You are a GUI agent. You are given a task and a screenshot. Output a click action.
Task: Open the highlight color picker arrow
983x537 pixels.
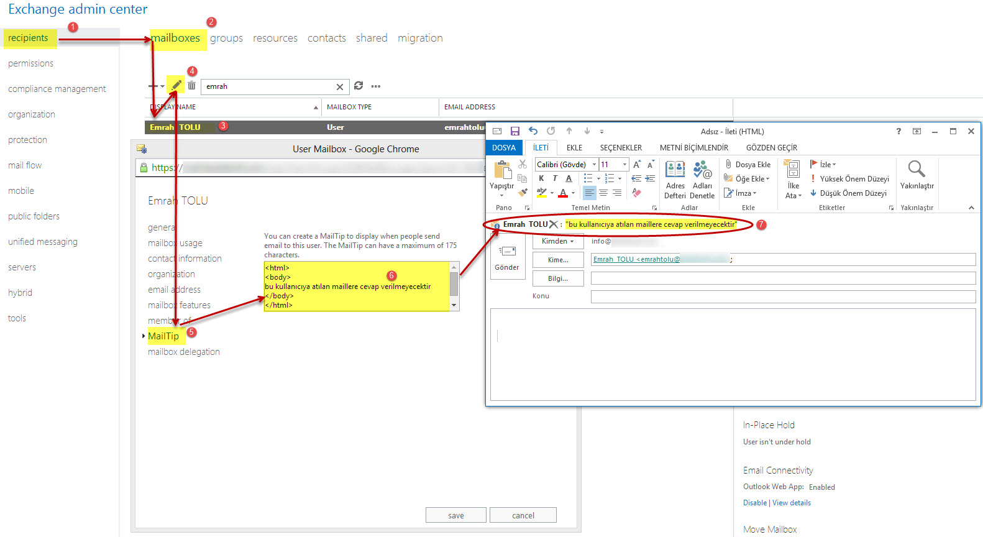552,193
